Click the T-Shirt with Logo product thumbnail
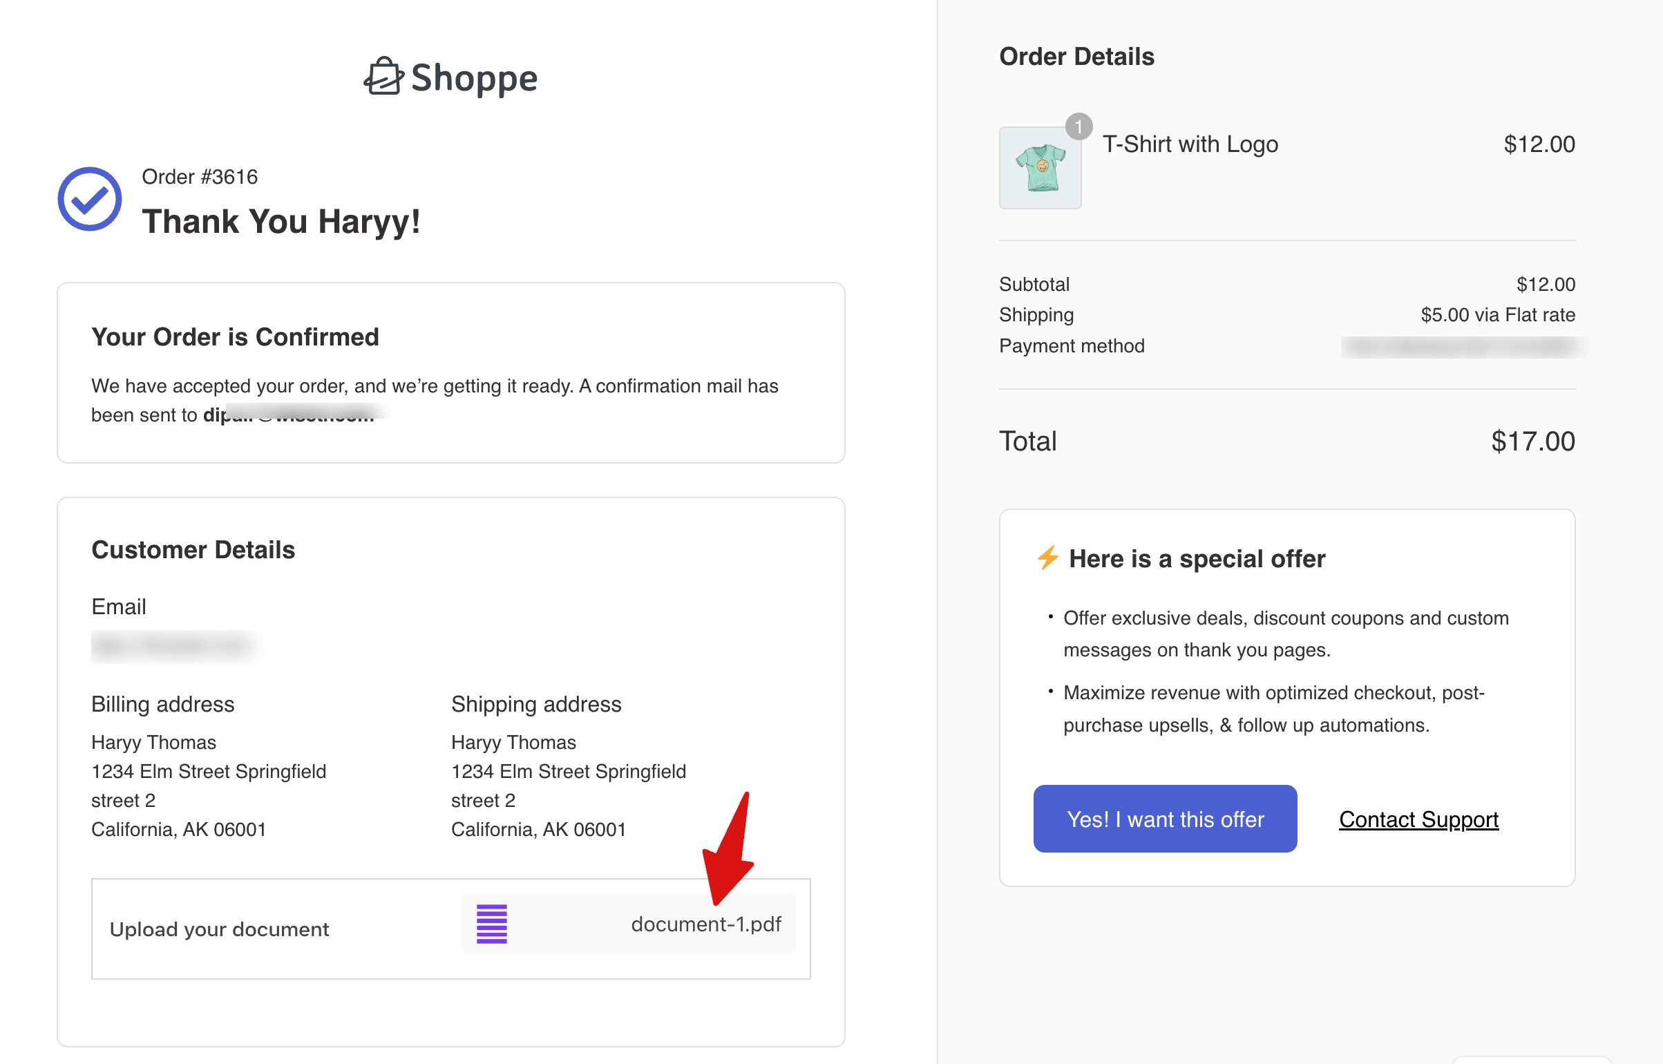 click(x=1039, y=166)
